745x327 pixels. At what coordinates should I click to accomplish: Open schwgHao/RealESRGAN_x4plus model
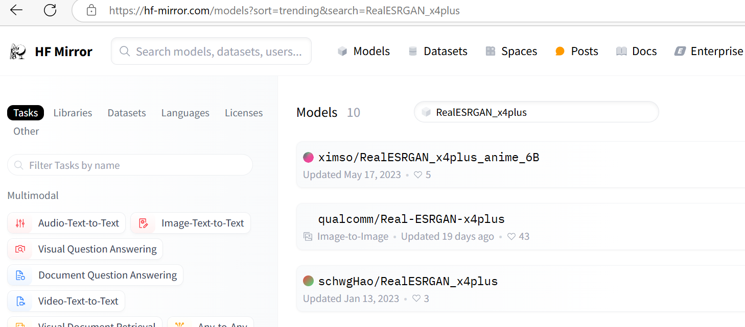click(x=408, y=281)
